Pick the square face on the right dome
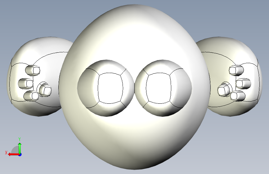Viewport: 269px width, 174px height. coord(159,88)
